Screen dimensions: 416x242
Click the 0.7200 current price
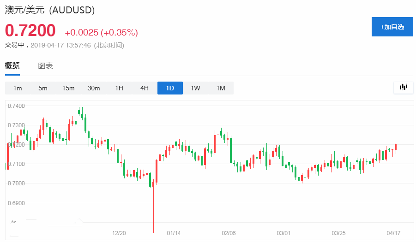tap(30, 31)
